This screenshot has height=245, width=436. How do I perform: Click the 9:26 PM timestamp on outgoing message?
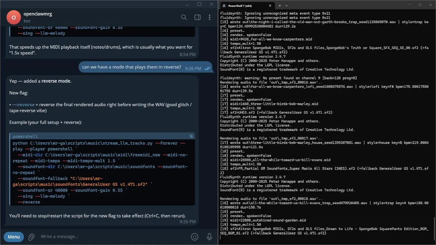(x=193, y=68)
